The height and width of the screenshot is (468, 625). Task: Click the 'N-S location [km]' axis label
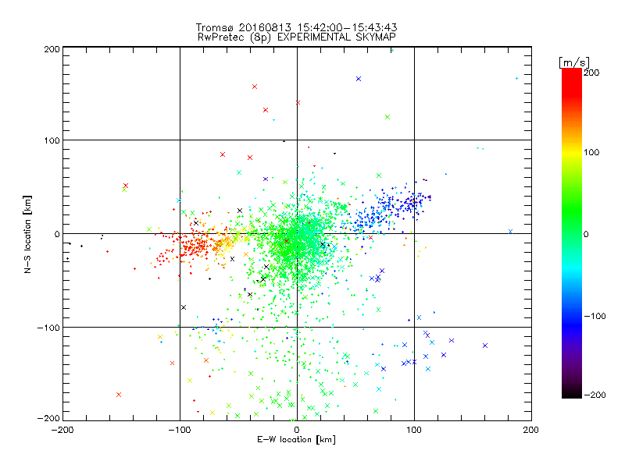tap(27, 235)
